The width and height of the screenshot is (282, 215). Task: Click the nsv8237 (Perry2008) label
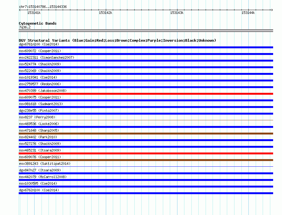(x=37, y=117)
